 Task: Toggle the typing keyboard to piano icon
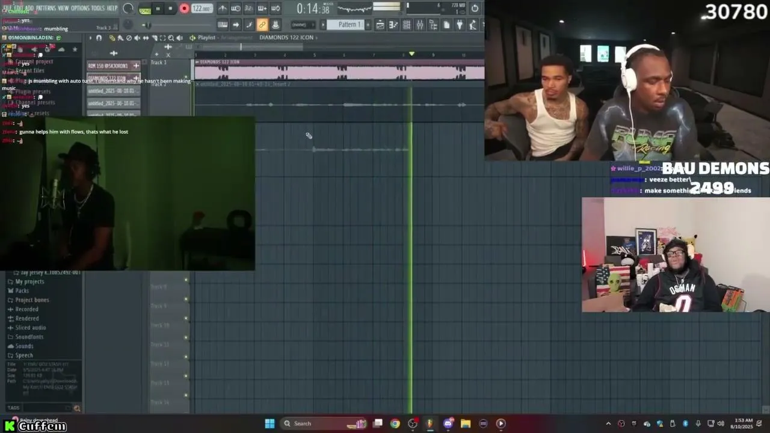pyautogui.click(x=223, y=25)
